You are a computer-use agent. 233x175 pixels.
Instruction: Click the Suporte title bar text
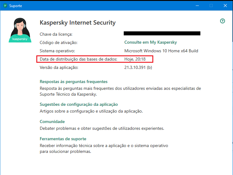(16, 6)
